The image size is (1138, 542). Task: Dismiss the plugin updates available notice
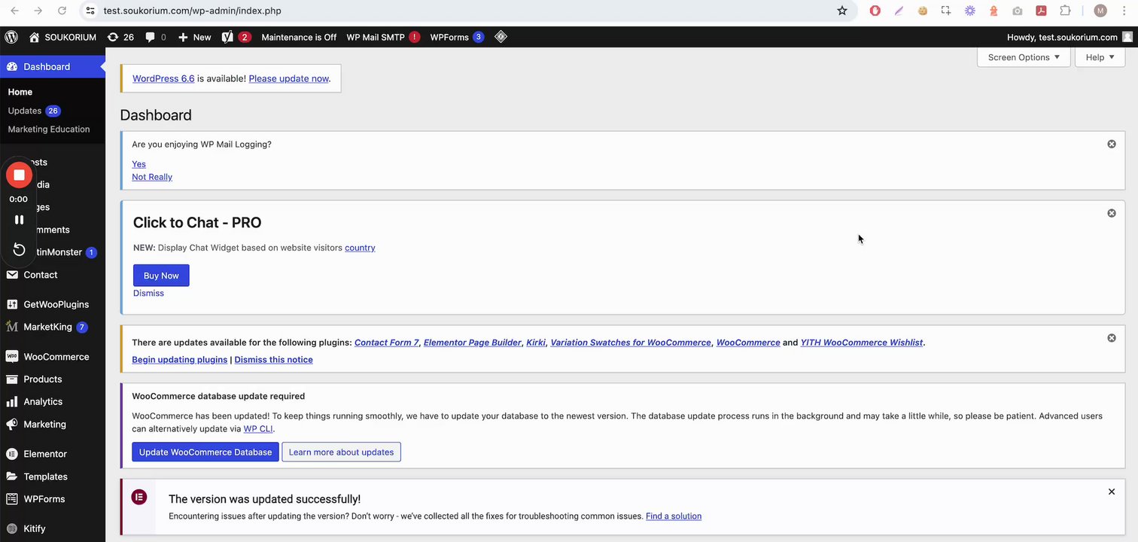click(x=1112, y=338)
